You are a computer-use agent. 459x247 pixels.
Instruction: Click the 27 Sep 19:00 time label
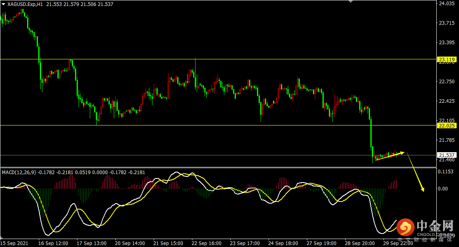tap(321, 243)
